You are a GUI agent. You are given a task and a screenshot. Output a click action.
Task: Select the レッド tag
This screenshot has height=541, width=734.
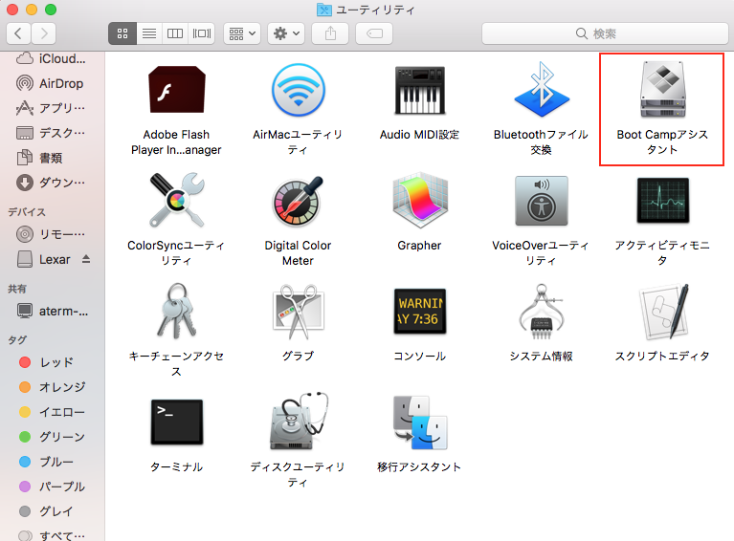(x=47, y=362)
